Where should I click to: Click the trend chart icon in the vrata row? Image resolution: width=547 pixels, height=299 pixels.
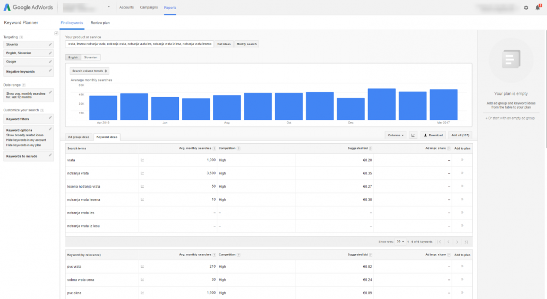point(142,160)
